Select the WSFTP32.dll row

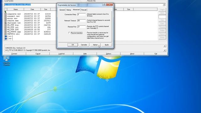(28, 34)
